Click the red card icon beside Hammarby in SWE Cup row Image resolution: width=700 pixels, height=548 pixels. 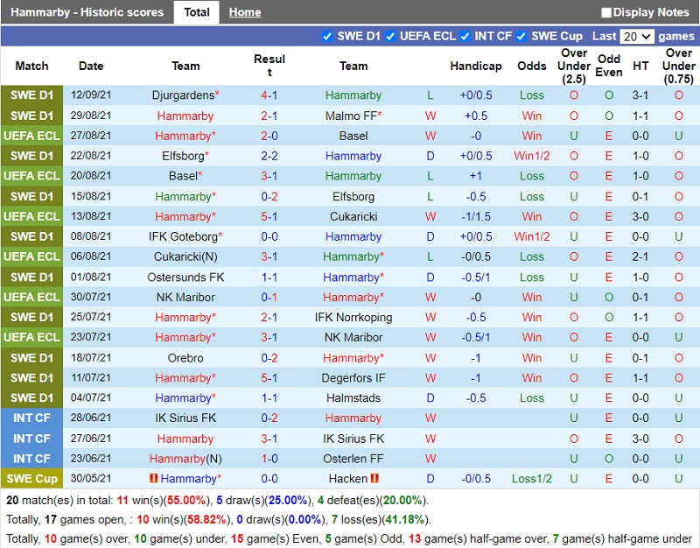point(154,479)
